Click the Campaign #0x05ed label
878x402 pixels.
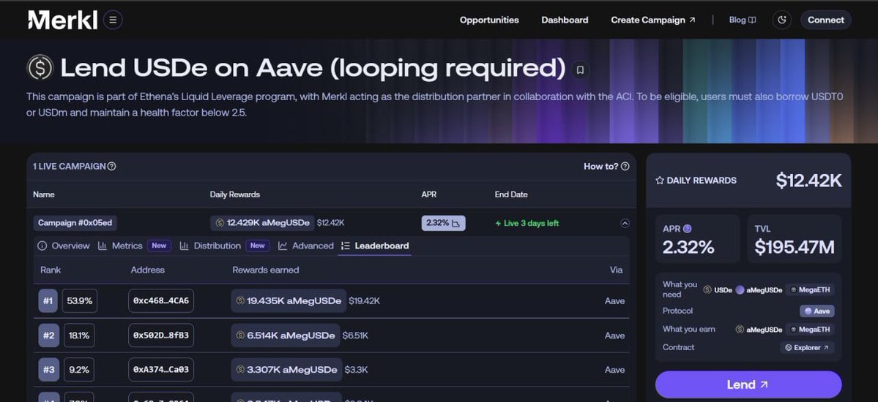click(x=75, y=223)
